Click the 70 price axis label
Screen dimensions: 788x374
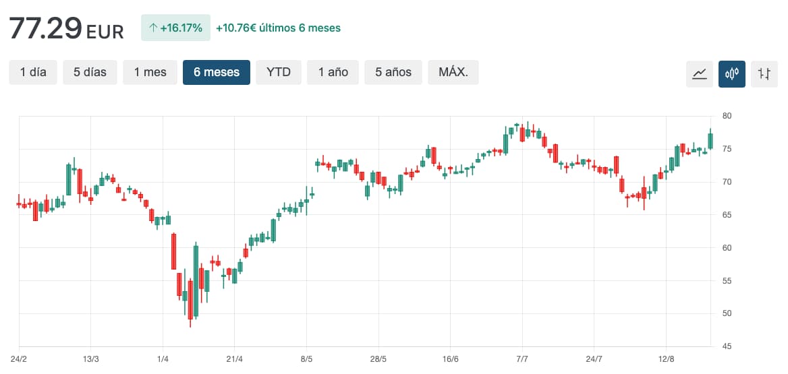[x=727, y=182]
